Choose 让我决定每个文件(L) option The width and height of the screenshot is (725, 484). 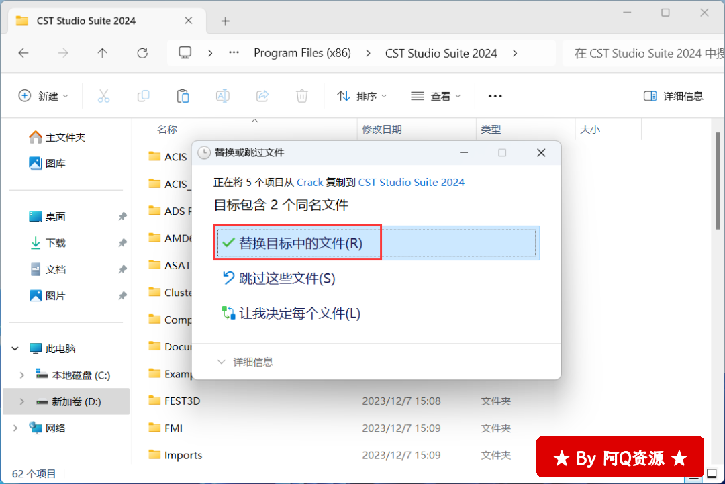291,313
